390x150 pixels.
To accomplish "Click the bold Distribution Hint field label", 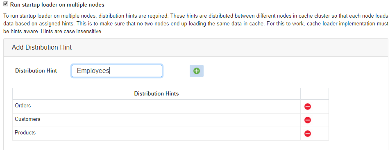I will pyautogui.click(x=36, y=70).
